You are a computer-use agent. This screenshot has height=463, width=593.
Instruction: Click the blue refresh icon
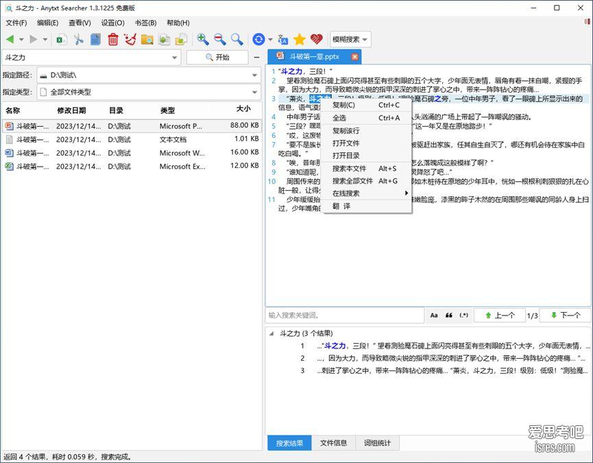click(258, 40)
